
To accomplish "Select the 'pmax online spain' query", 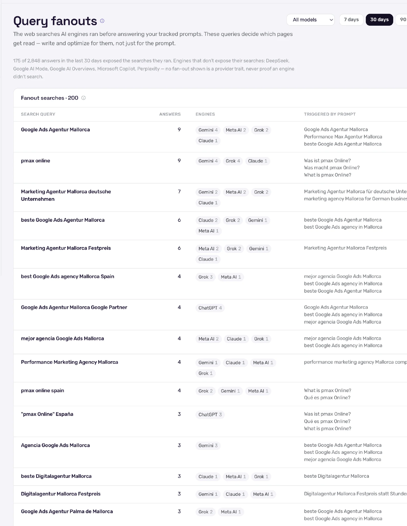I will click(x=42, y=391).
